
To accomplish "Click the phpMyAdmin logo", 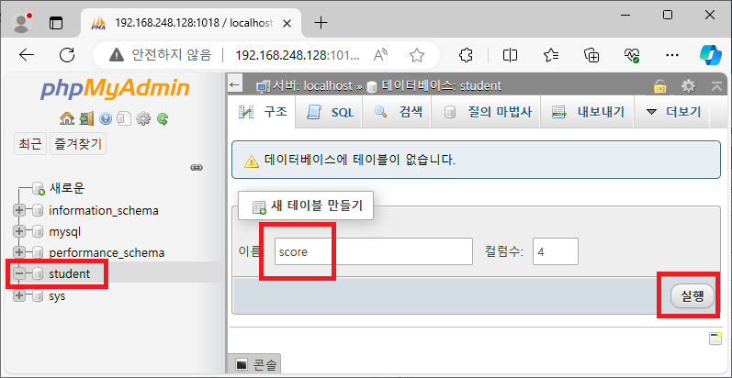I will (x=115, y=89).
